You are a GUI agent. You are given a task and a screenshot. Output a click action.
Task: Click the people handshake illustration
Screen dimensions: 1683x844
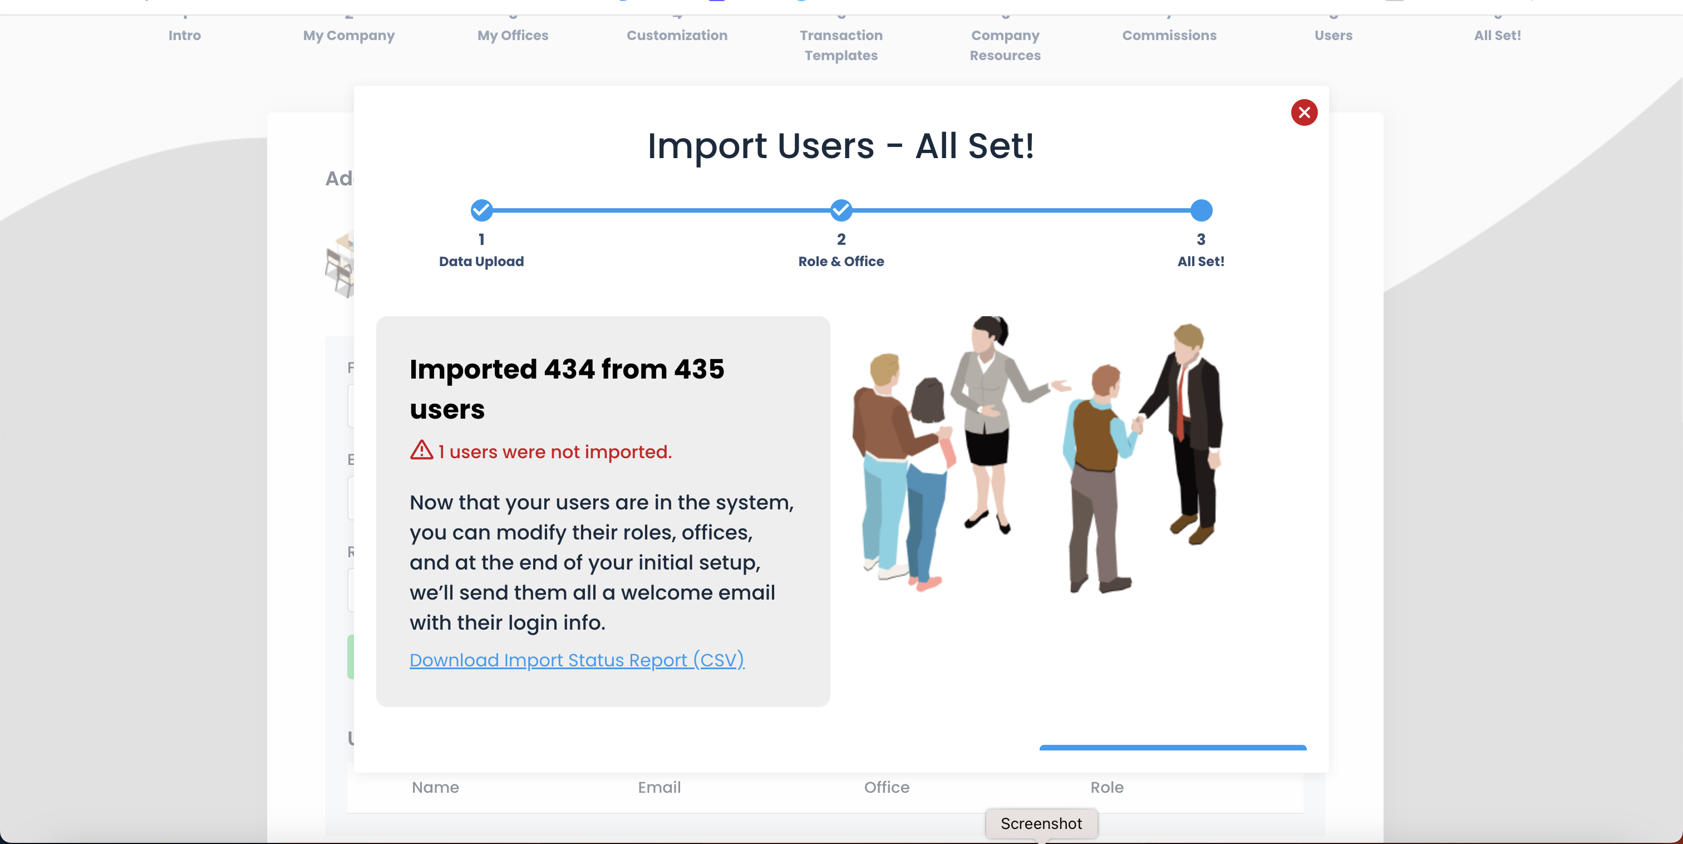[x=1037, y=454]
